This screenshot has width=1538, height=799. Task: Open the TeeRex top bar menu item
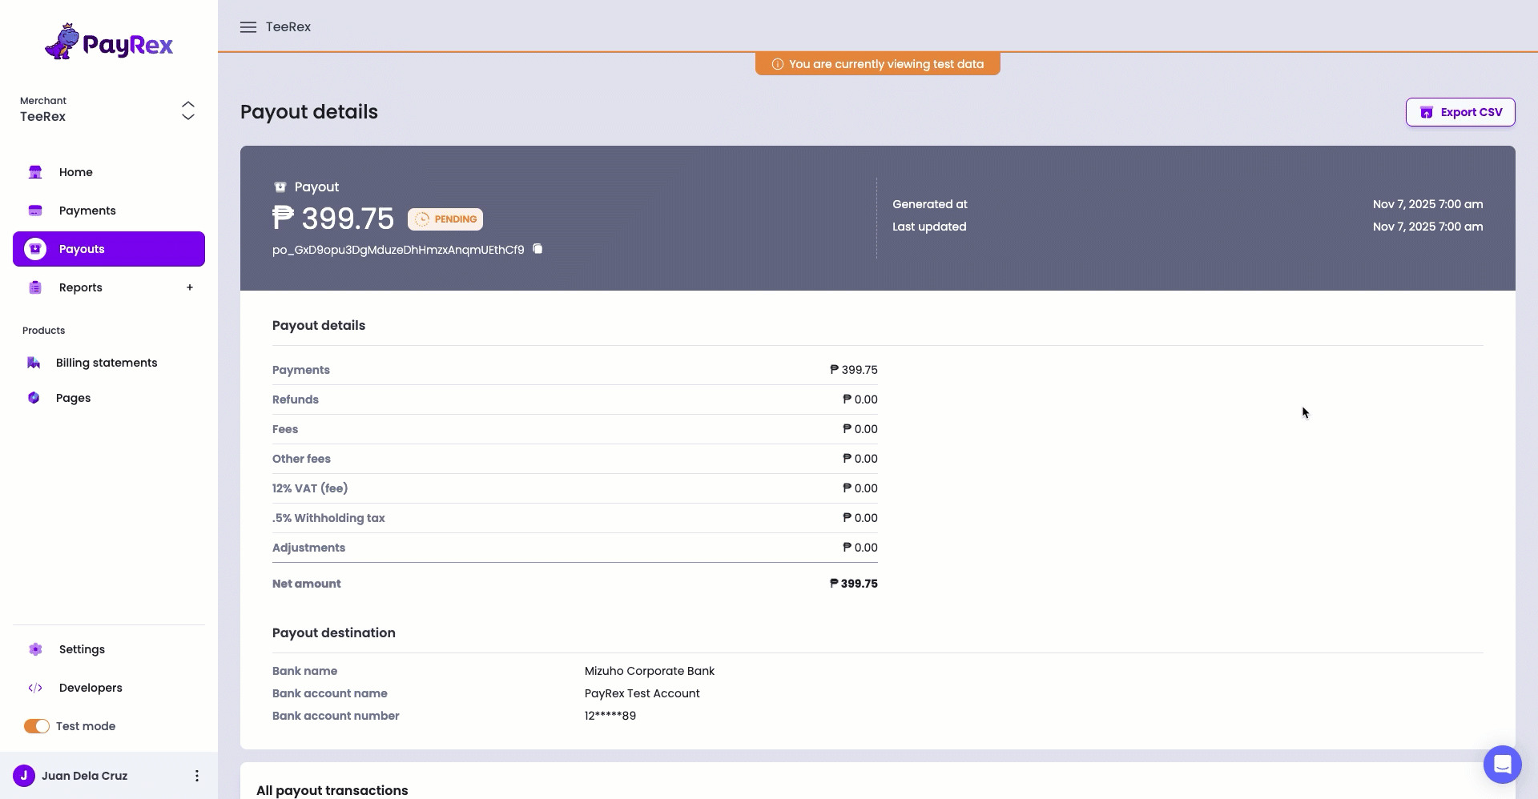pos(288,26)
